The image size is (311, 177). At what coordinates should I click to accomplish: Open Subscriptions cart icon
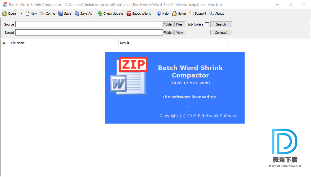click(129, 14)
